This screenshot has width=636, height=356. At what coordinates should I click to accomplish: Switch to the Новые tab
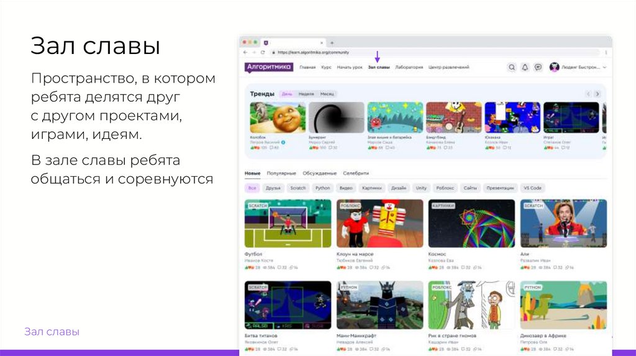click(x=252, y=173)
